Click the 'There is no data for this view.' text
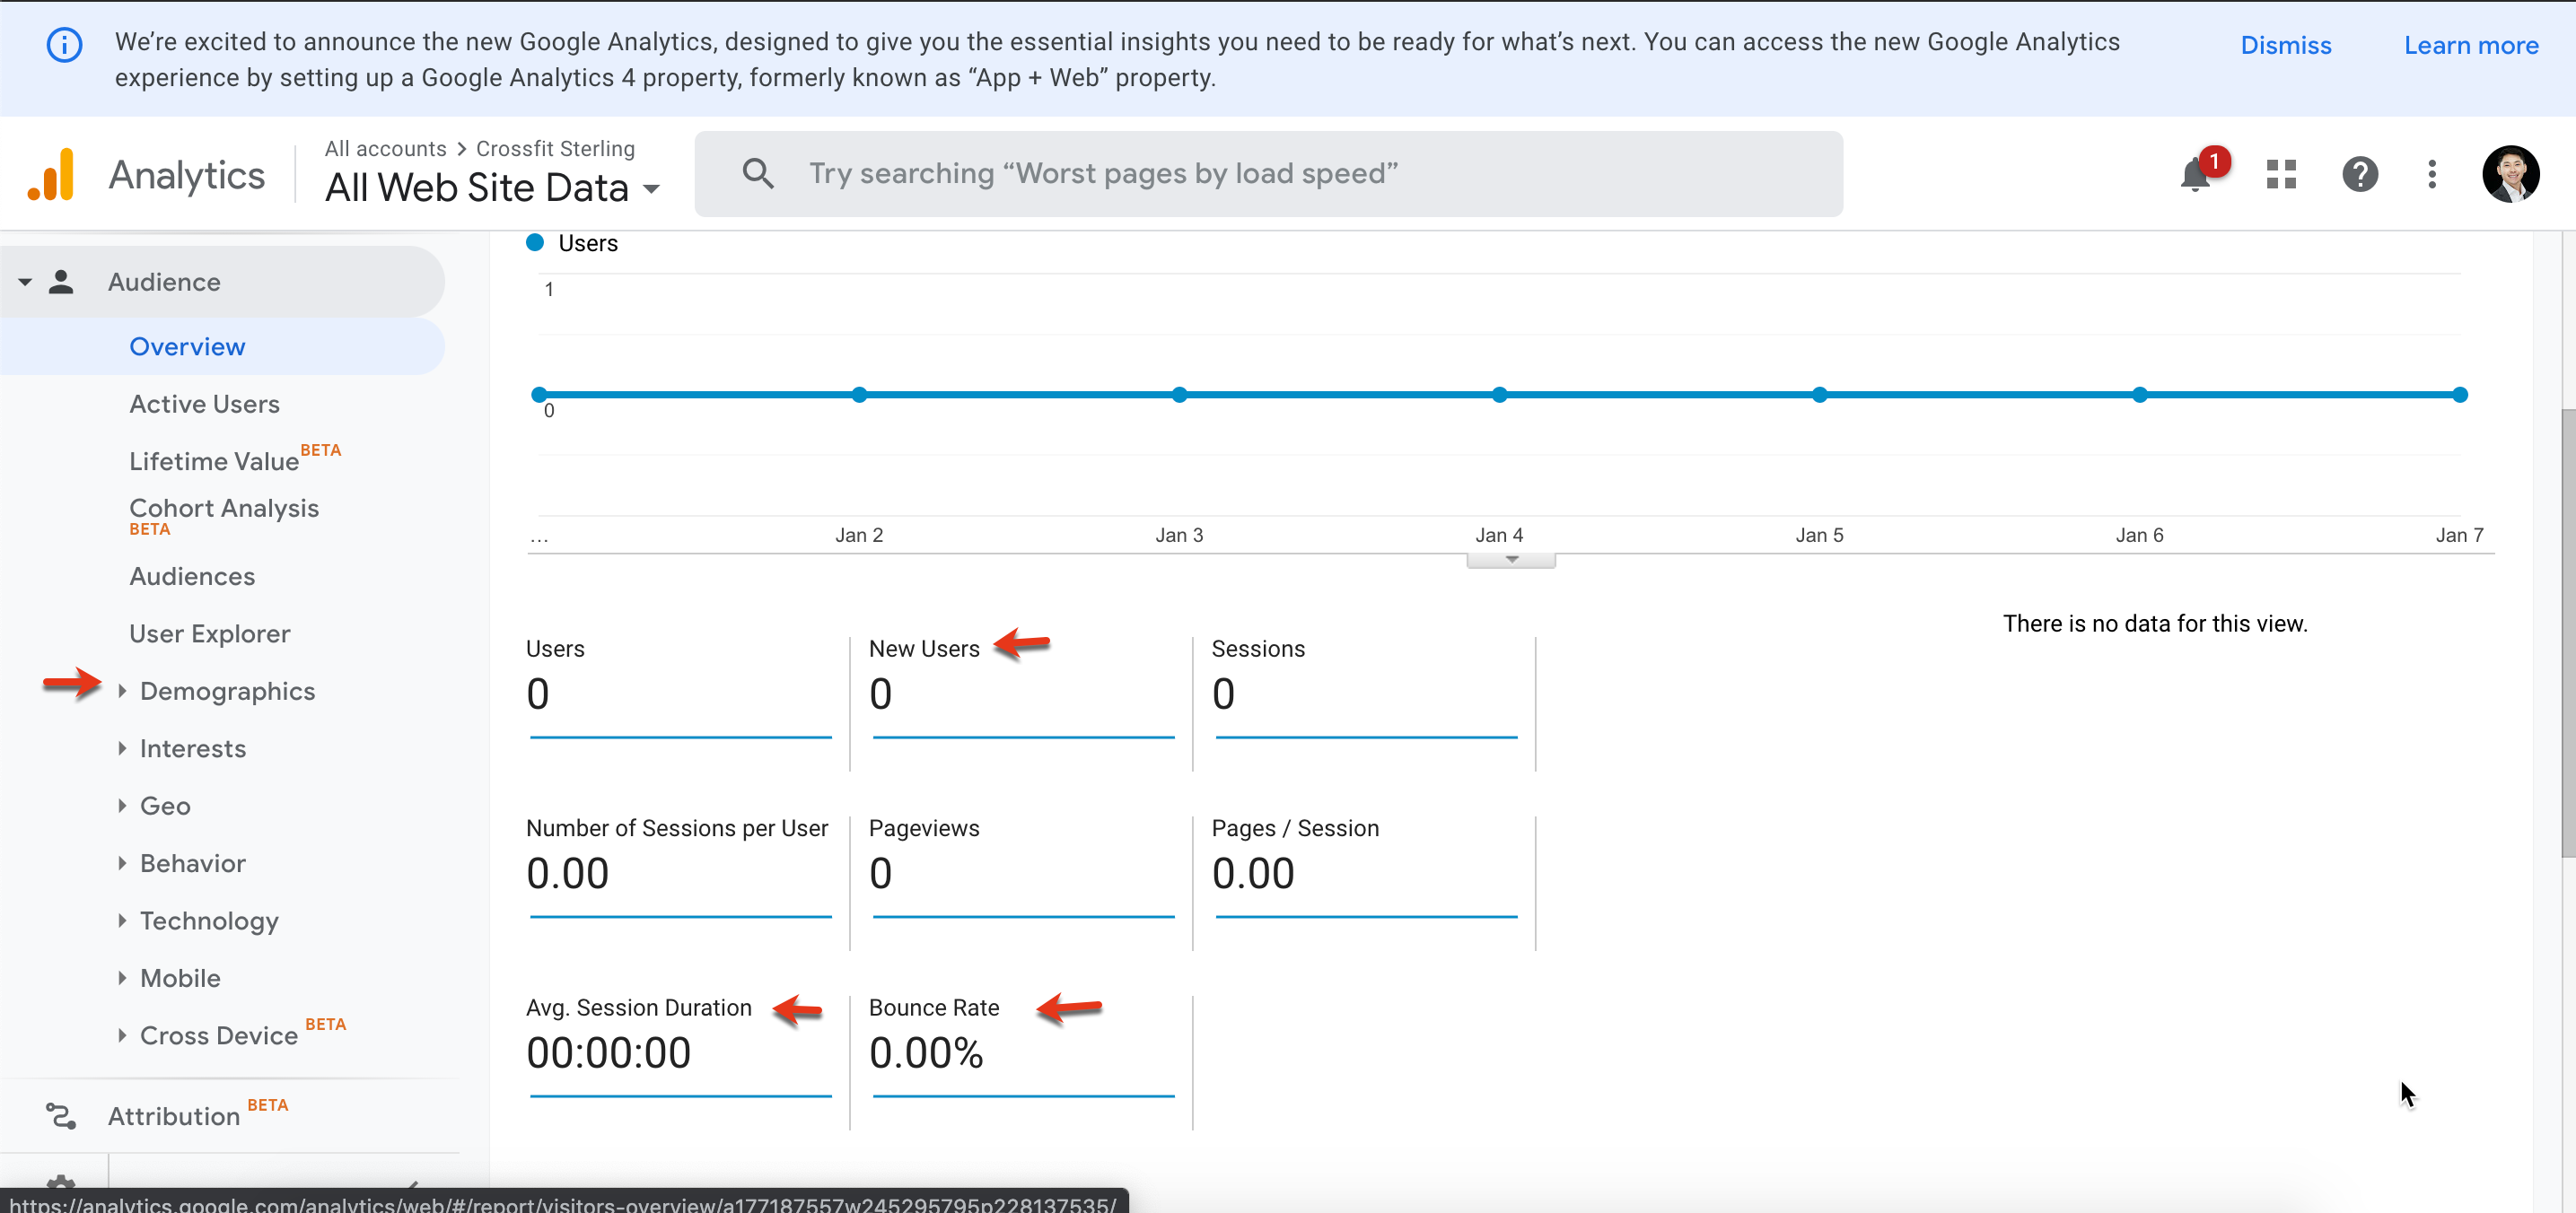The image size is (2576, 1213). point(2155,624)
